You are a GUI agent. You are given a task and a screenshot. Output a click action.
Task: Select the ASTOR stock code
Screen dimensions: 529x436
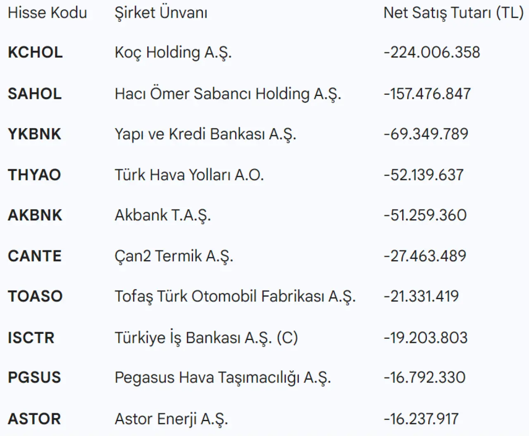point(34,419)
